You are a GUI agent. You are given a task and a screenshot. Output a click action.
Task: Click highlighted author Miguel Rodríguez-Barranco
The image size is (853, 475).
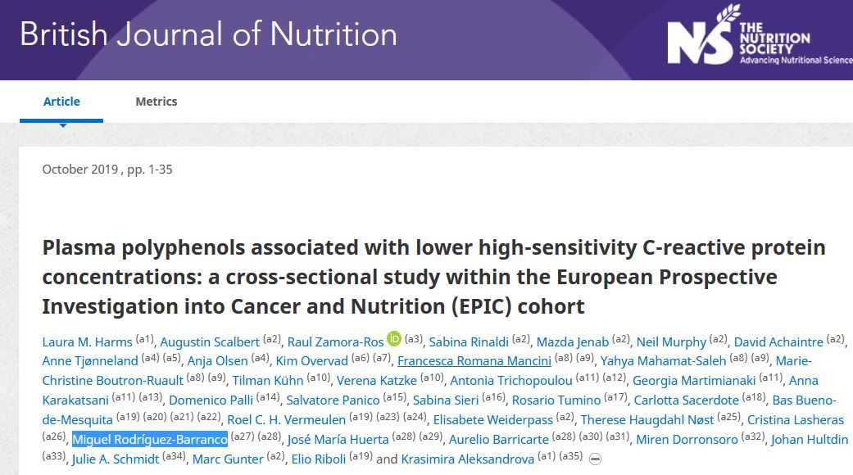(x=150, y=440)
